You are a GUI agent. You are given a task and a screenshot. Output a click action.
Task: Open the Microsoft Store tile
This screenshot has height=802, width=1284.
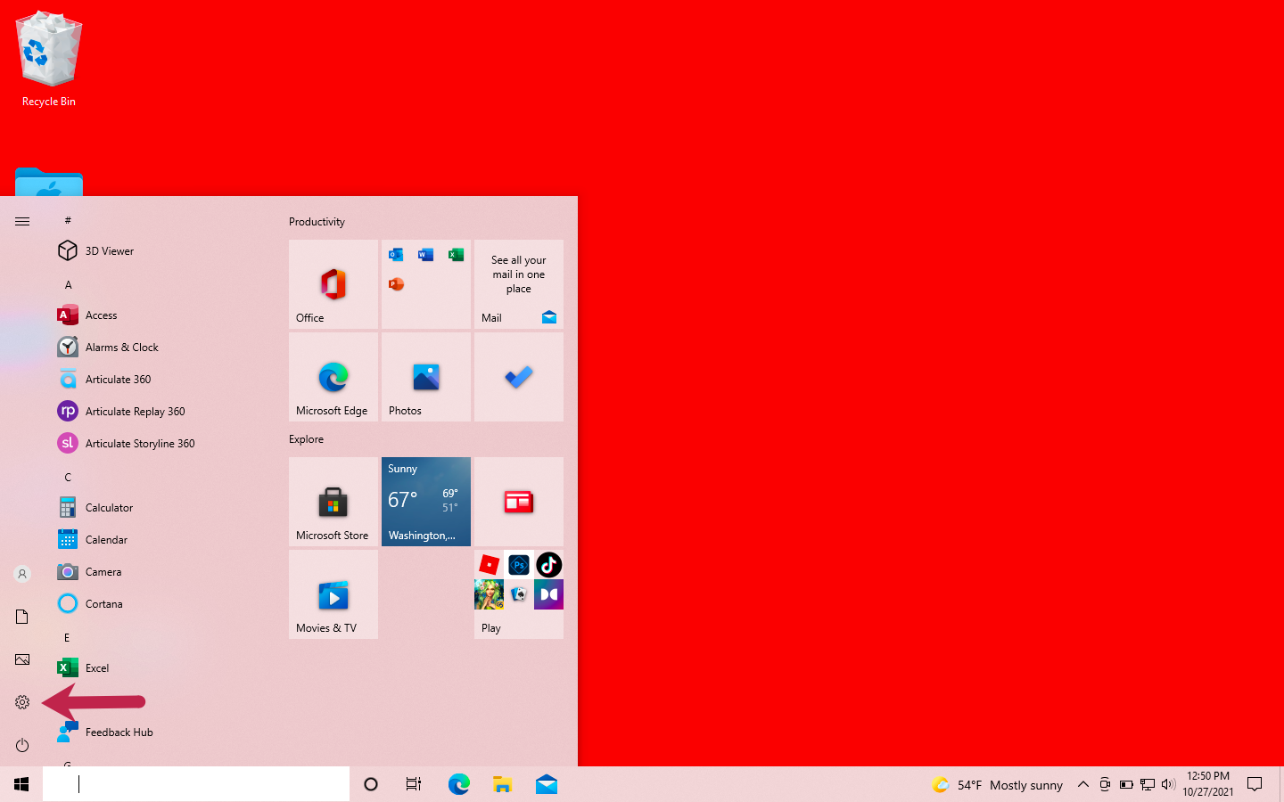(x=333, y=502)
